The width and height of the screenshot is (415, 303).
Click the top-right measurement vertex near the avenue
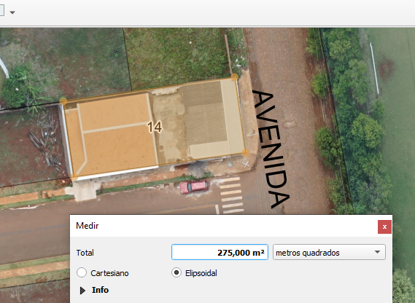click(x=235, y=77)
